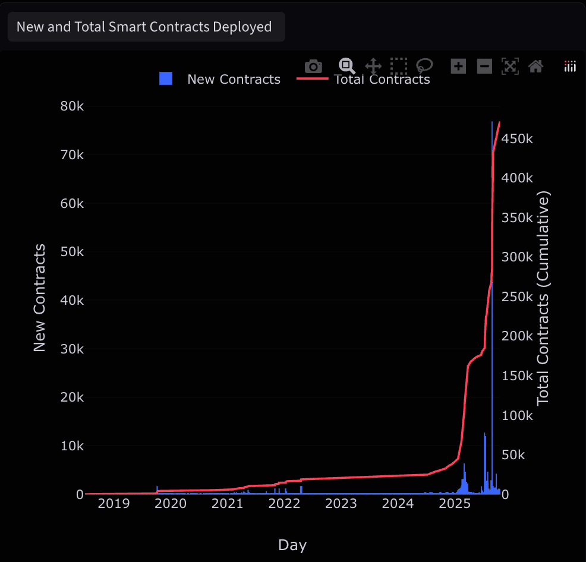586x562 pixels.
Task: Reset axes with the home icon
Action: (535, 66)
